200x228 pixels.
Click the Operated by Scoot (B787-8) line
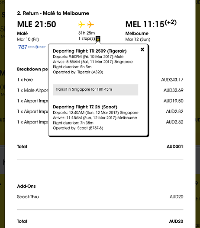[78, 128]
